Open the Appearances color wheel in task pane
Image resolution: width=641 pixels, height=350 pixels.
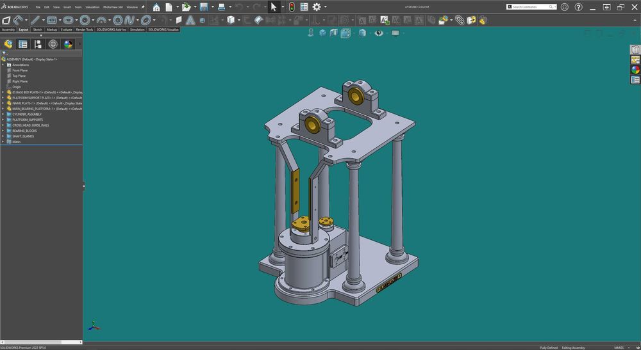[635, 70]
